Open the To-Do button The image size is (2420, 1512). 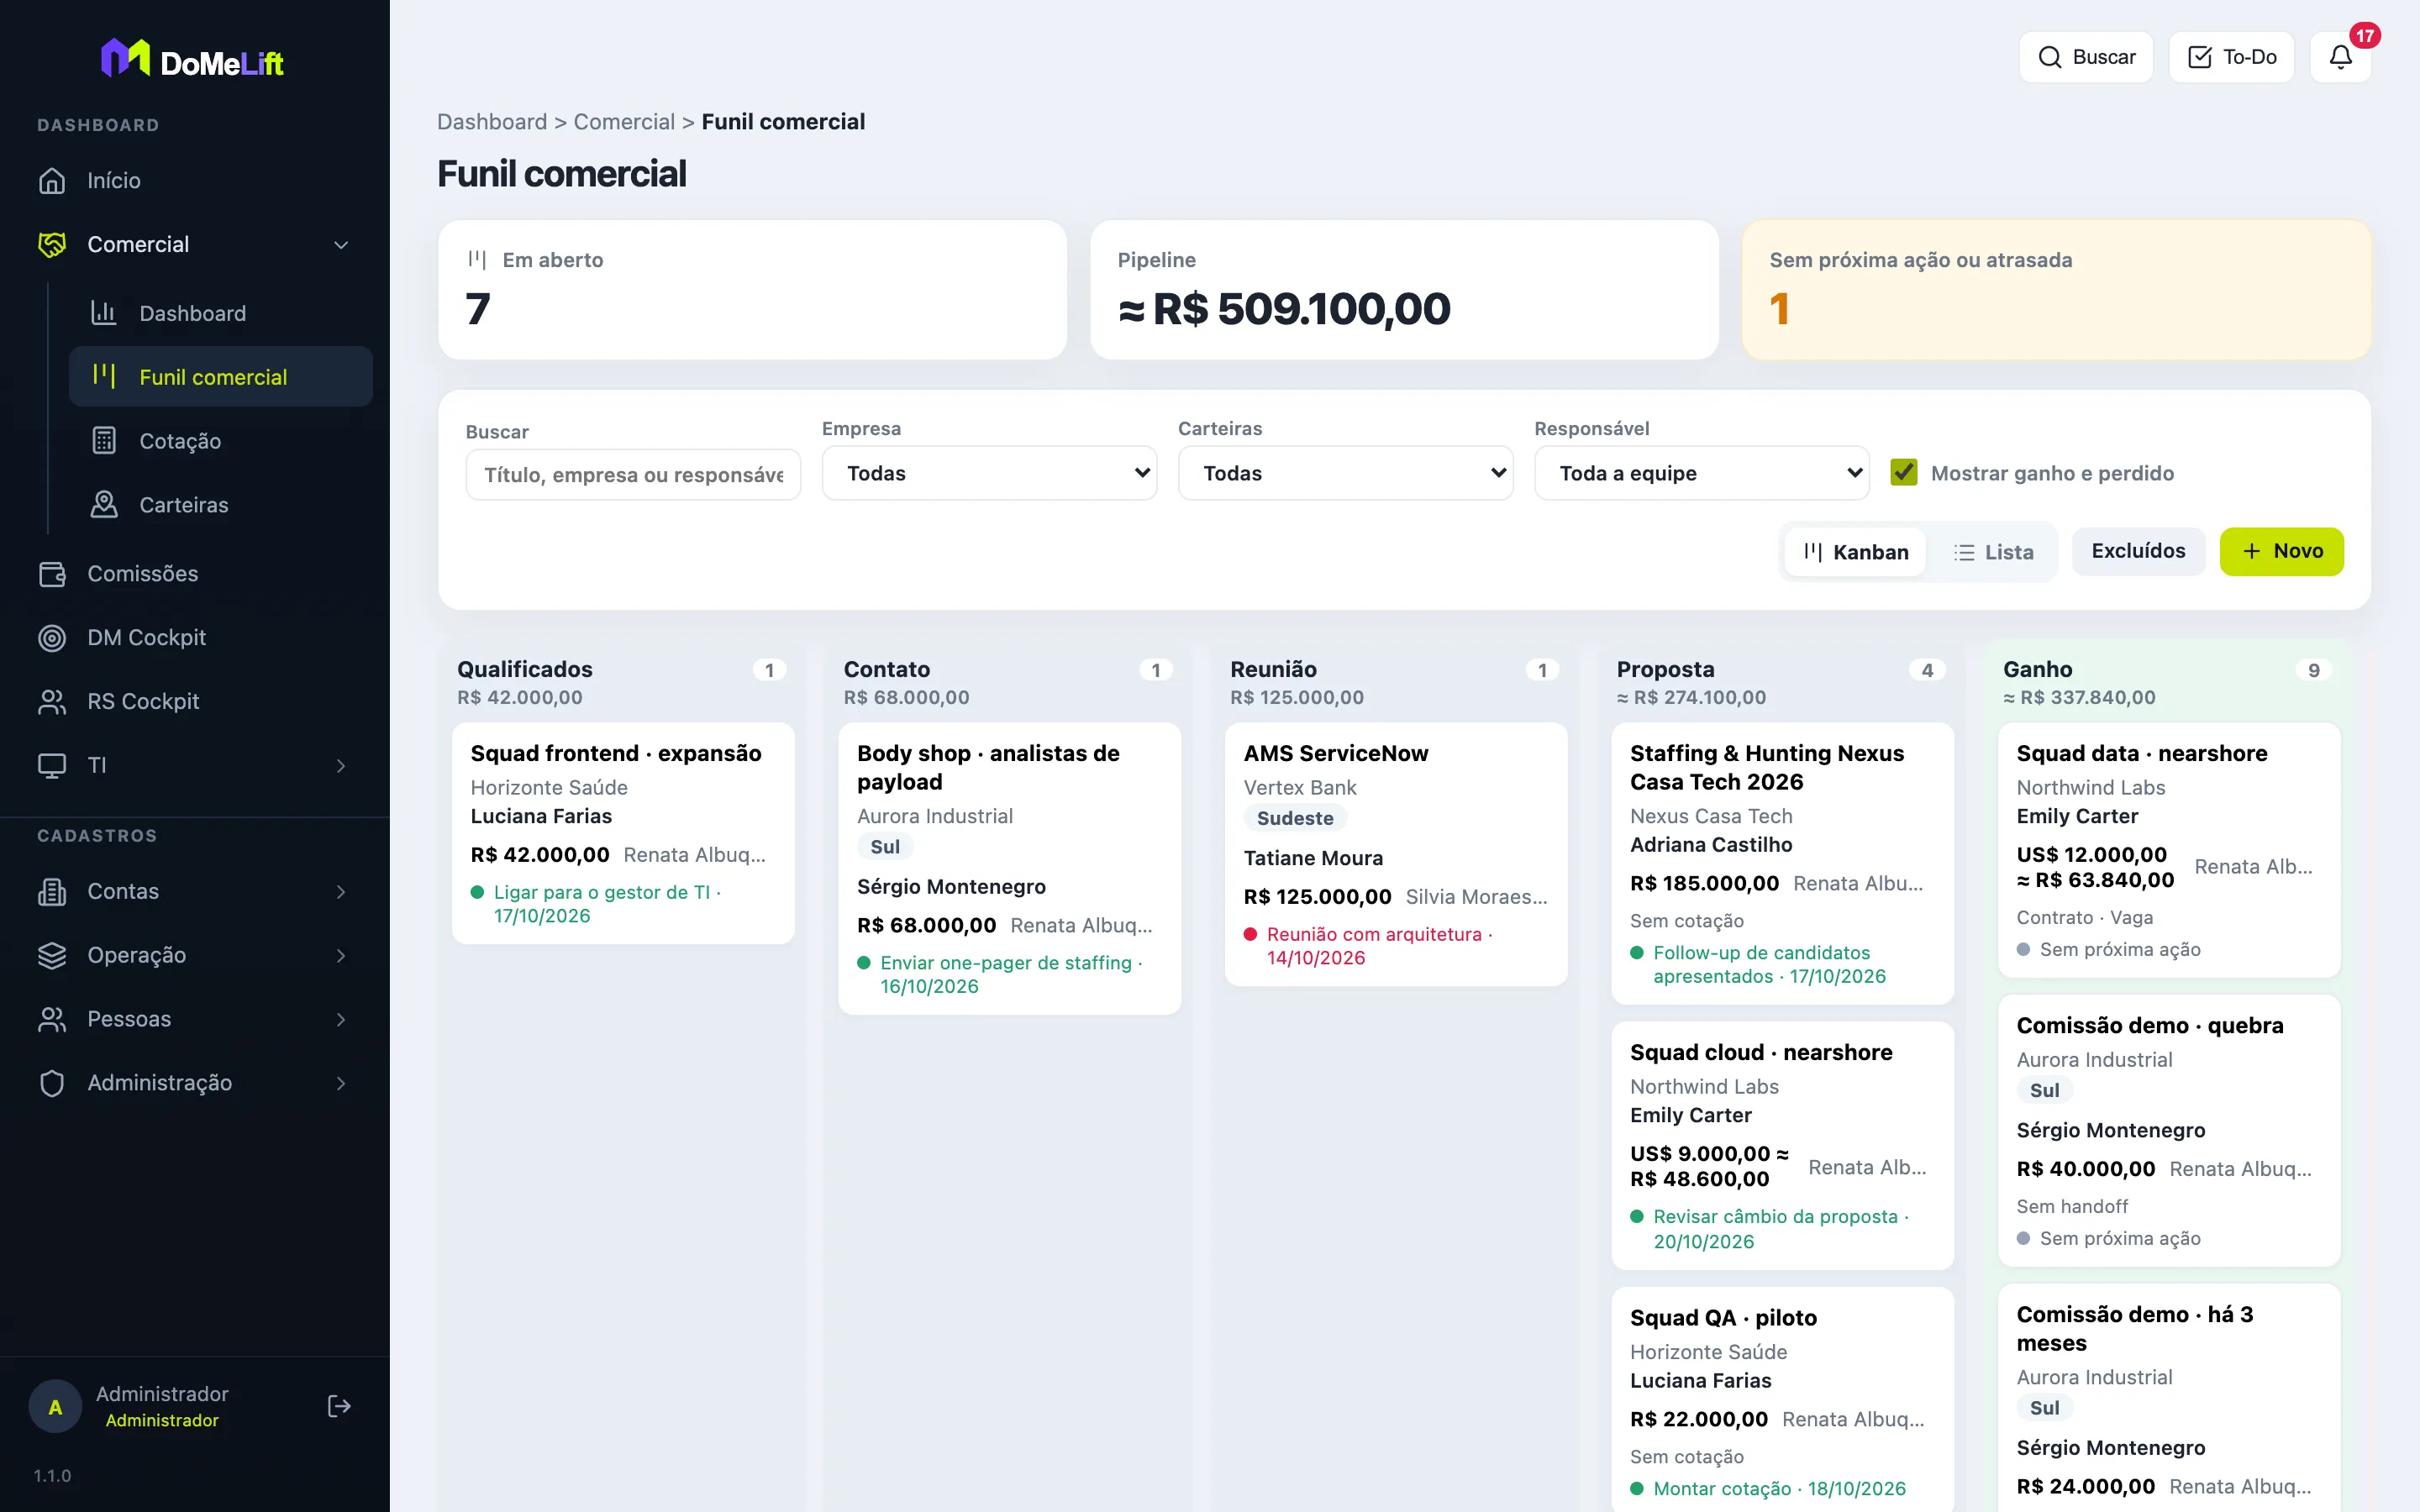tap(2231, 57)
